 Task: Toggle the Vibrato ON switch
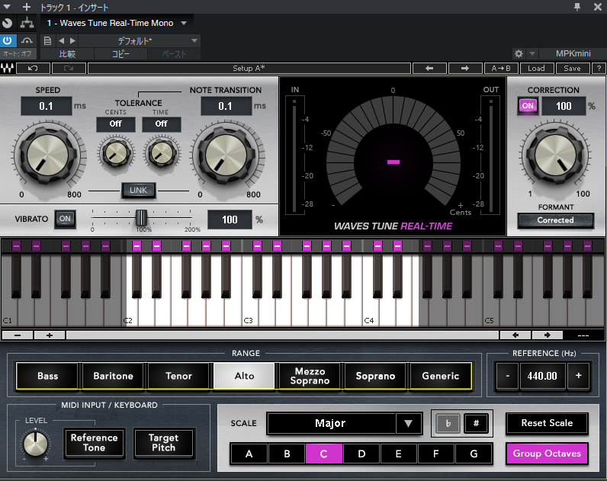point(65,219)
